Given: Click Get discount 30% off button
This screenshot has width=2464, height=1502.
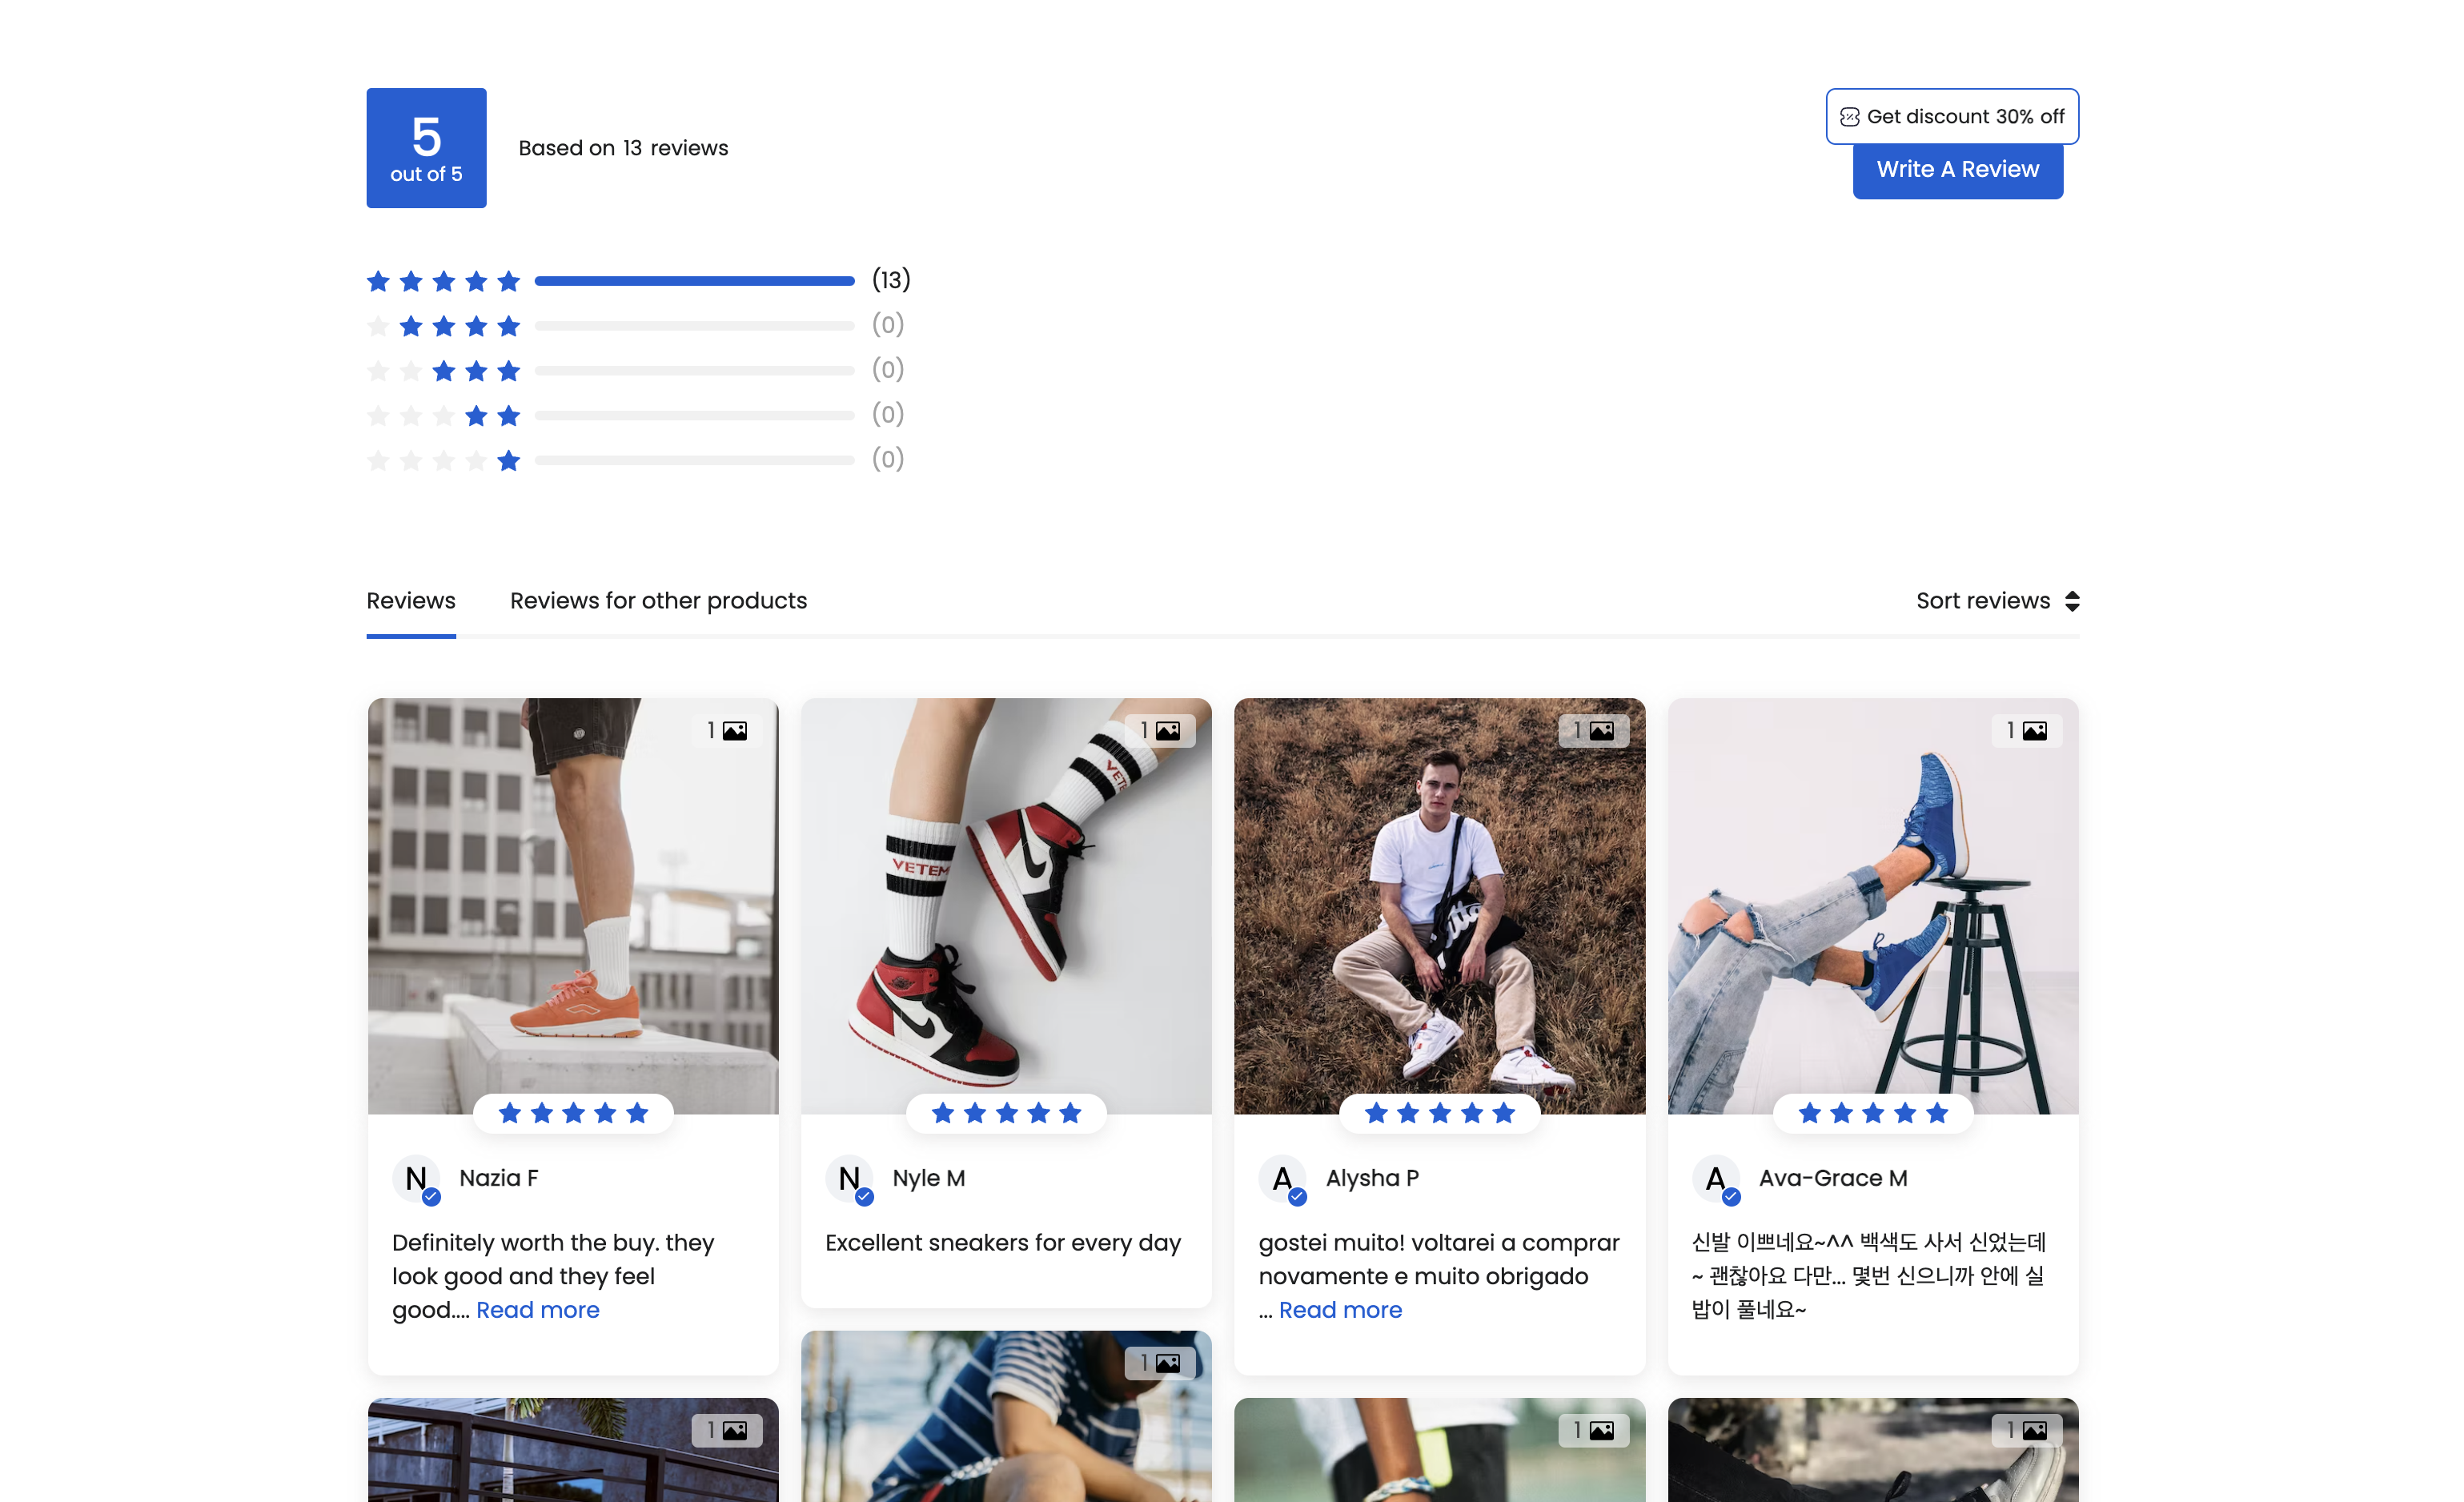Looking at the screenshot, I should coord(1952,117).
